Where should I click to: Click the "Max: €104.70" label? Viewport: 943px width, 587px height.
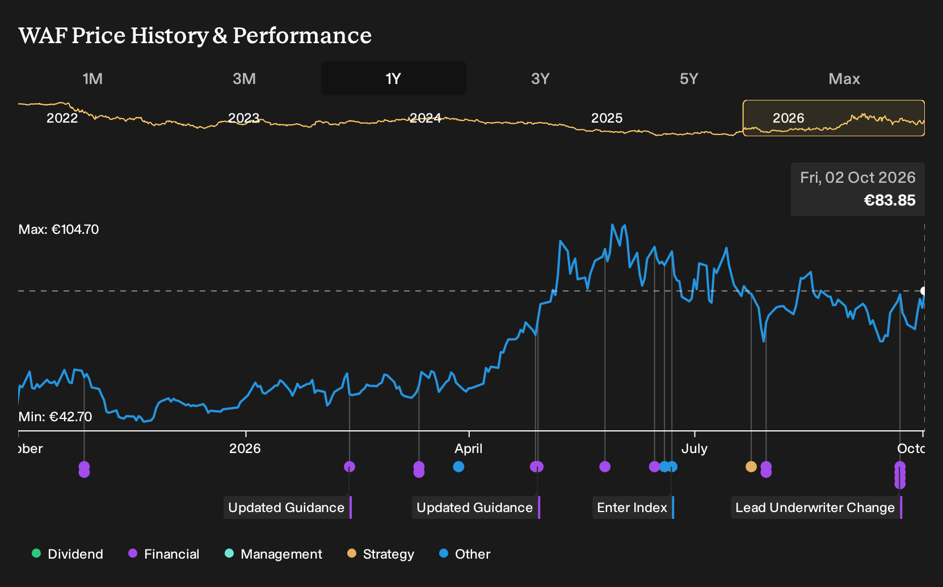(58, 229)
